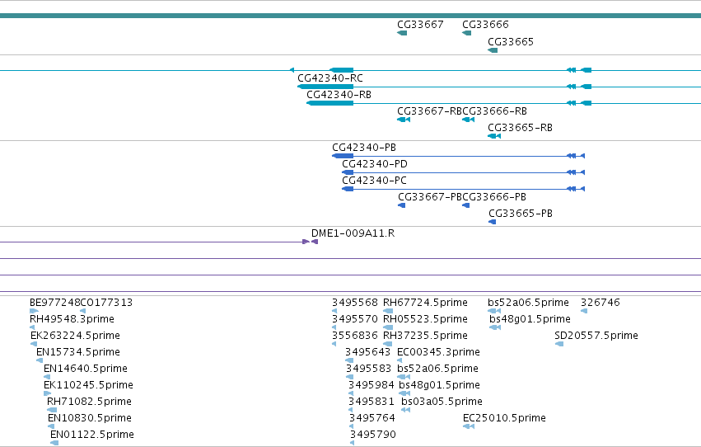The image size is (701, 447).
Task: Select the CG42340-PD protein label
Action: (x=375, y=164)
